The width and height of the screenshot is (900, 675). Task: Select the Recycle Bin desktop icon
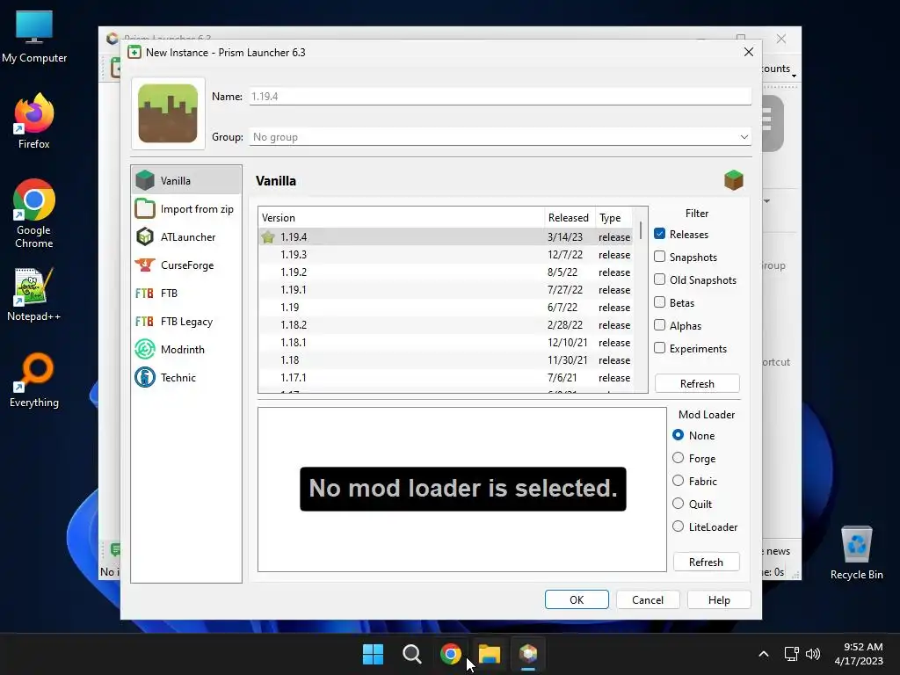tap(856, 553)
